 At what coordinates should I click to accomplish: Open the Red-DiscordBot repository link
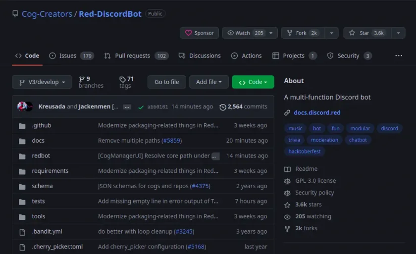[x=110, y=14]
